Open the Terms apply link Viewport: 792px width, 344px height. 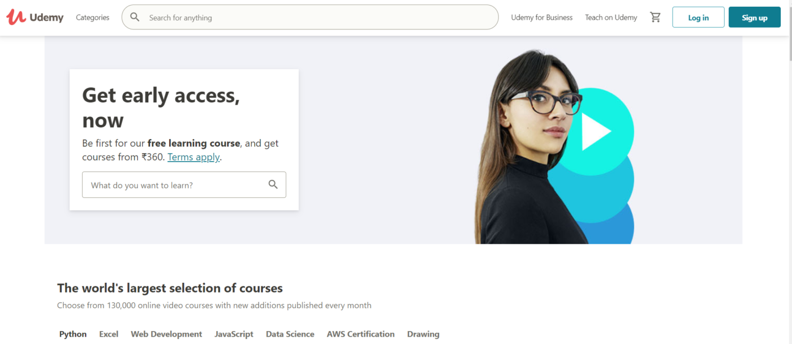pos(193,157)
